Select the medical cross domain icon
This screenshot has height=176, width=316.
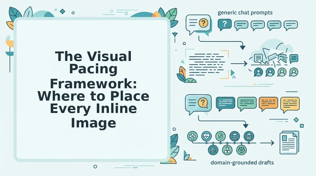pos(192,136)
